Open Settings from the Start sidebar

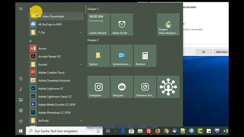(x=21, y=110)
